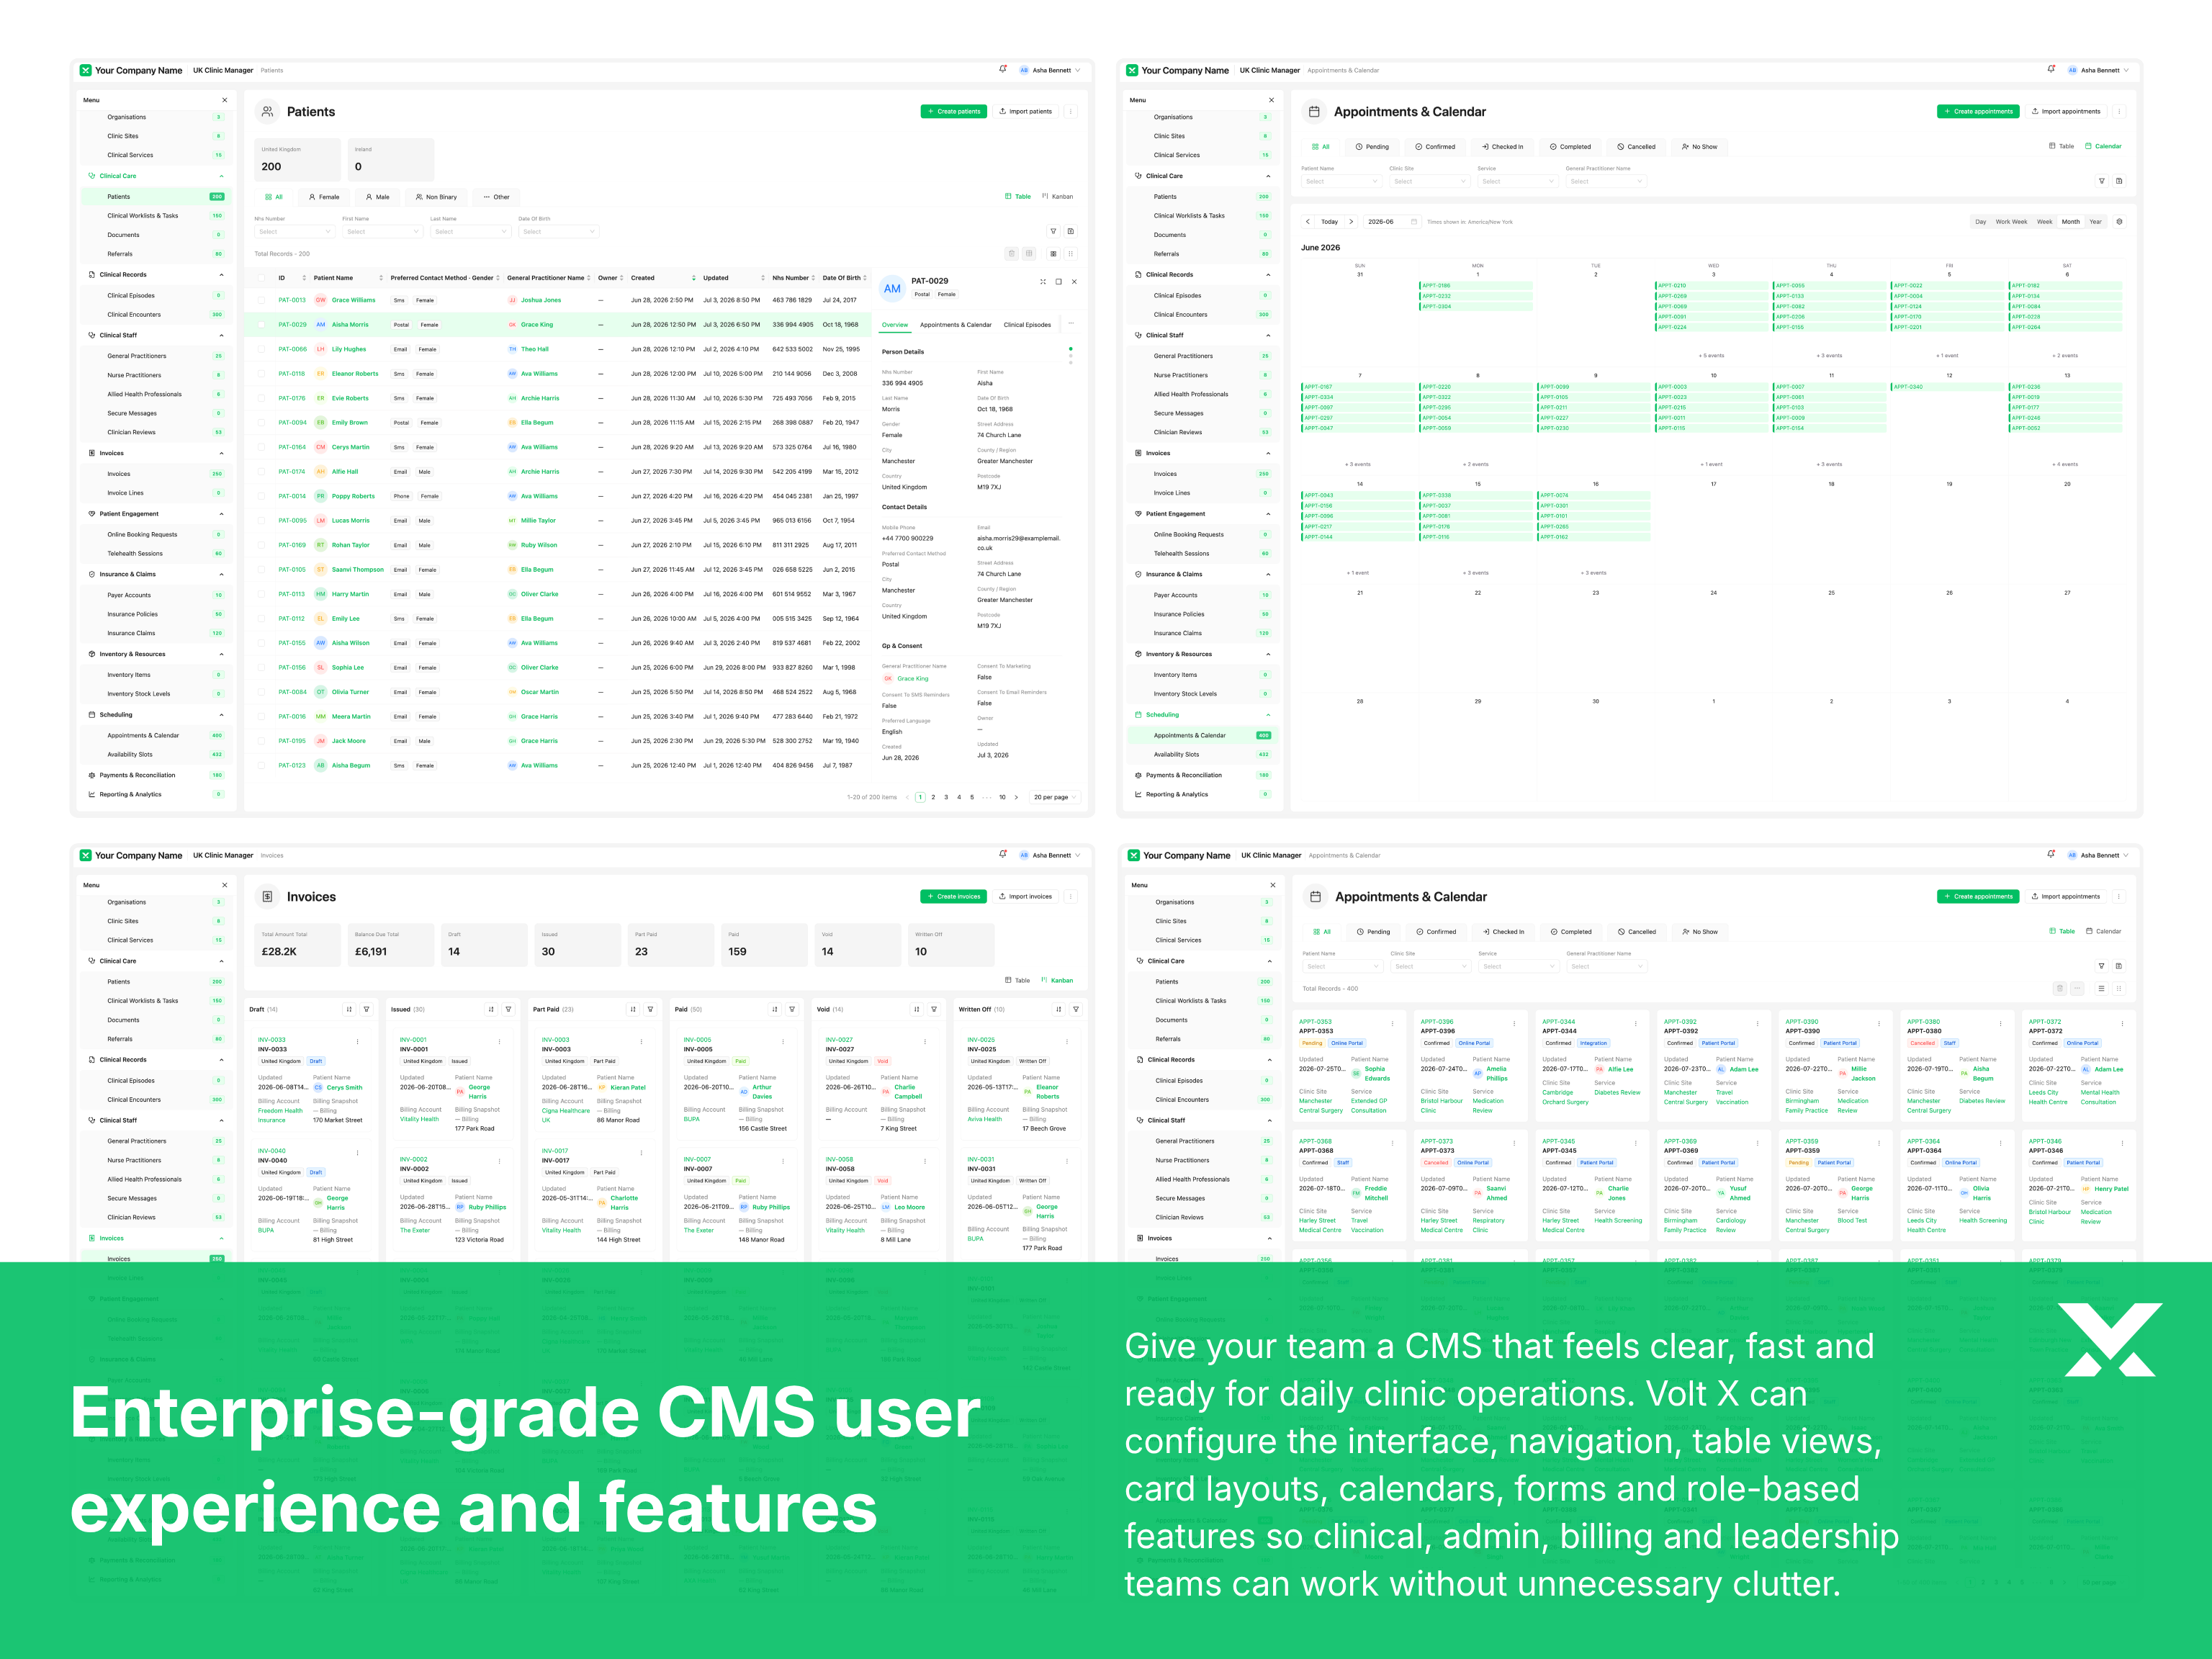
Task: Switch calendar to Week view
Action: (x=2045, y=222)
